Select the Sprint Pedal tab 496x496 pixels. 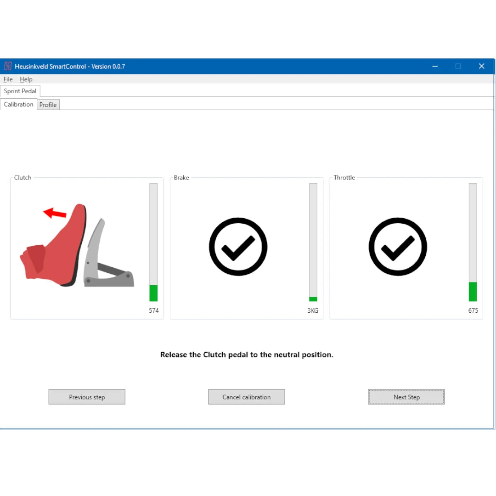pyautogui.click(x=20, y=91)
